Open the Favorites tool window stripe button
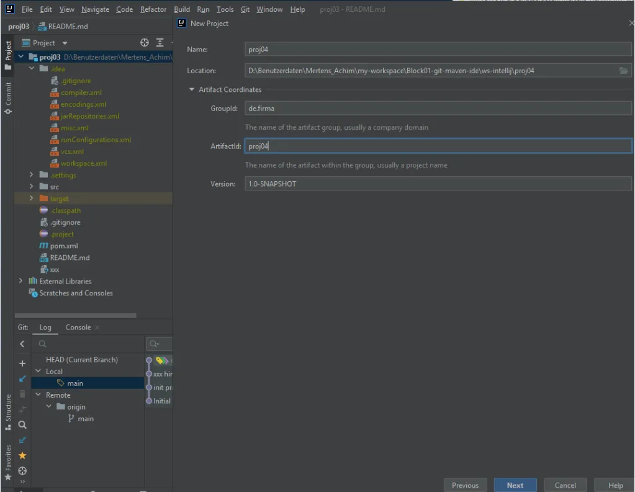 7,463
